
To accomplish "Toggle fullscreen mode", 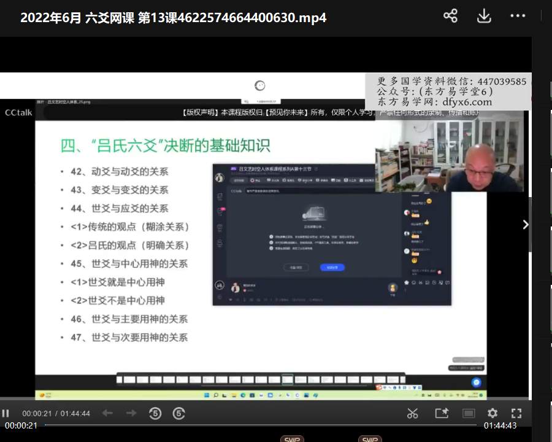I will click(516, 413).
